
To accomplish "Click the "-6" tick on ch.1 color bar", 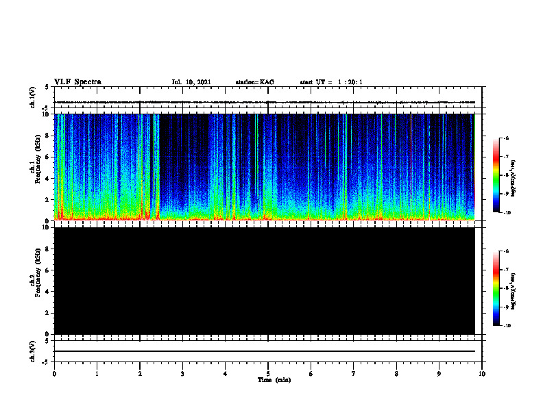I will (506, 138).
